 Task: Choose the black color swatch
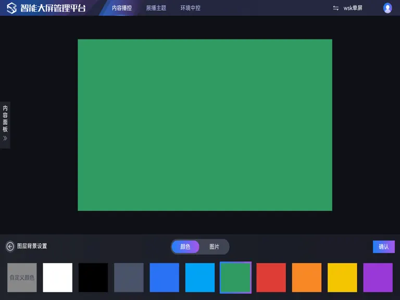pyautogui.click(x=93, y=278)
